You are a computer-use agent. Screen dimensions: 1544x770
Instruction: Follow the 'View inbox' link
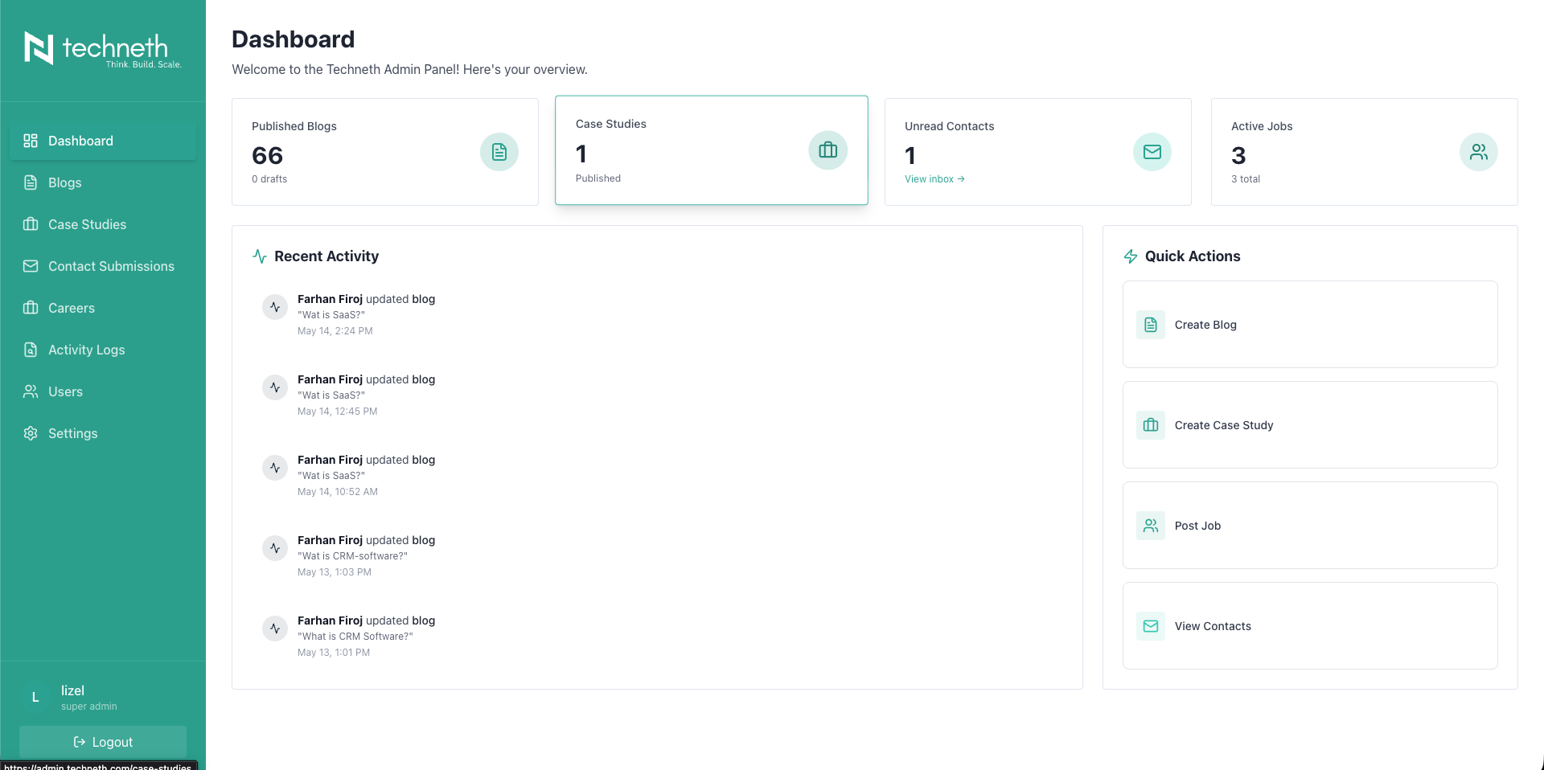tap(934, 179)
